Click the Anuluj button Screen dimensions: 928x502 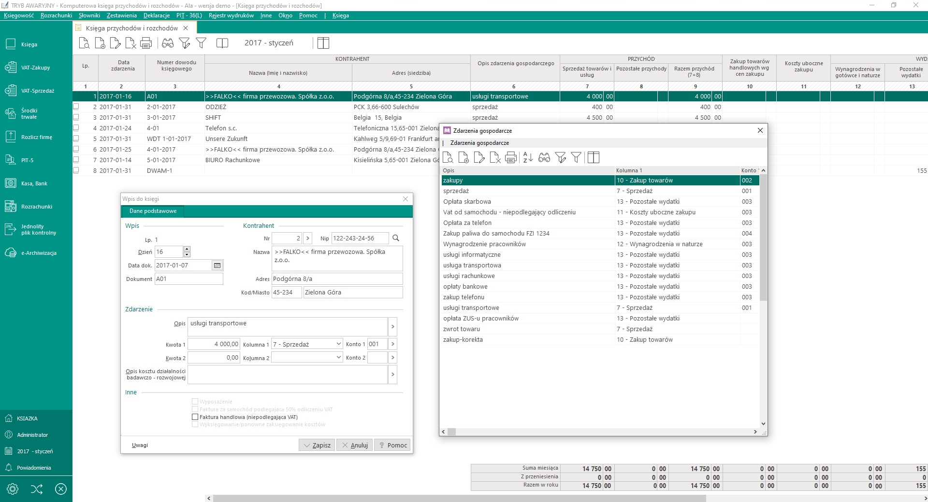(354, 445)
